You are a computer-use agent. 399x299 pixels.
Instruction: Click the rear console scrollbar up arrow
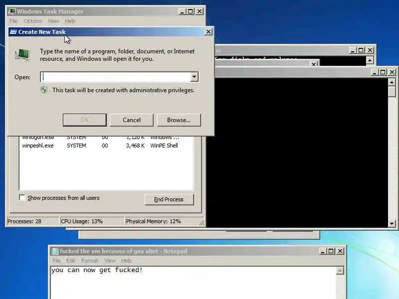(x=370, y=60)
